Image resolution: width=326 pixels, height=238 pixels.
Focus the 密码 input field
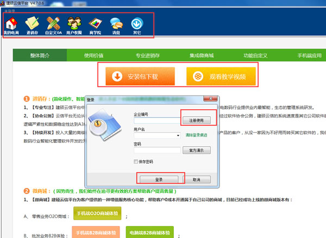tap(157, 150)
